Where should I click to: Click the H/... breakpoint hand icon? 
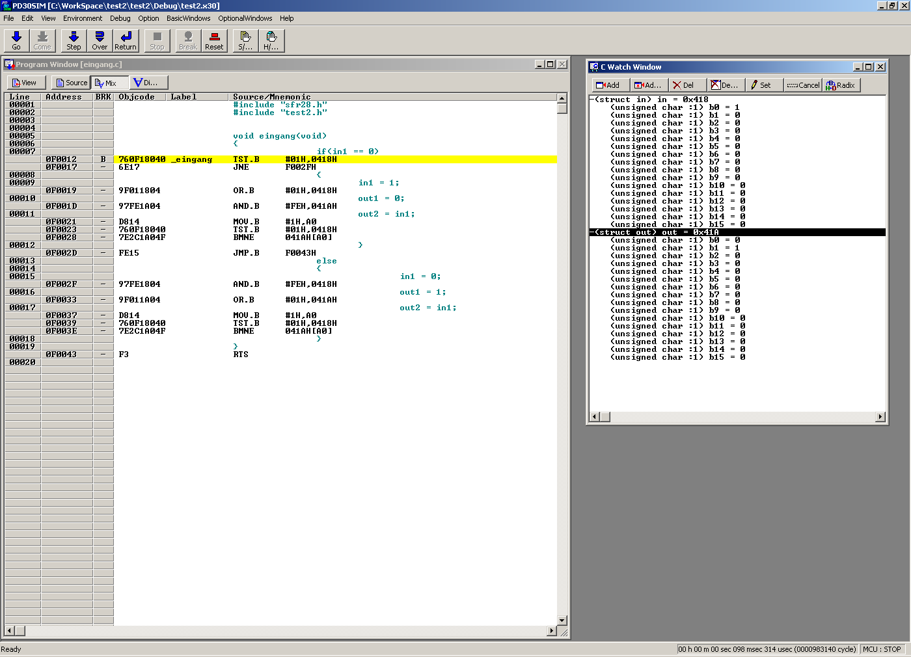pyautogui.click(x=271, y=40)
